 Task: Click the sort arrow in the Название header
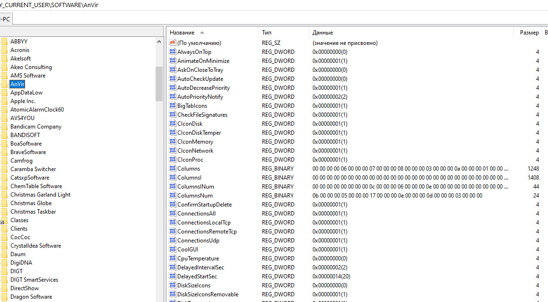click(202, 33)
